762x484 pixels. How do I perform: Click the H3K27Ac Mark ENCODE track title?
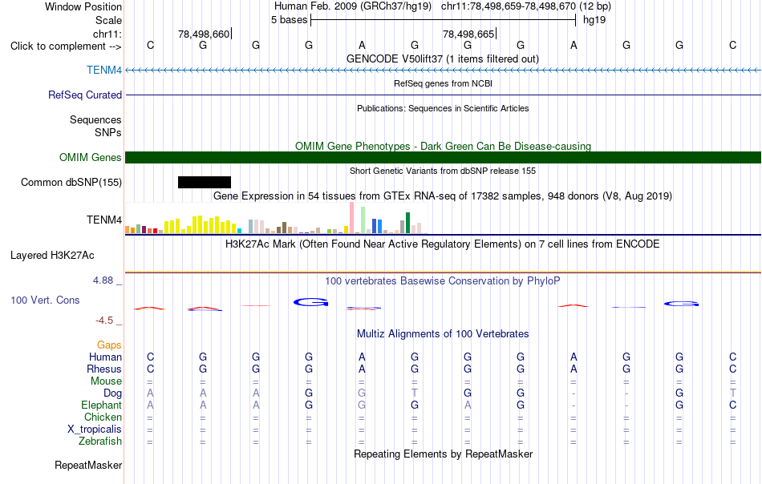[x=443, y=244]
